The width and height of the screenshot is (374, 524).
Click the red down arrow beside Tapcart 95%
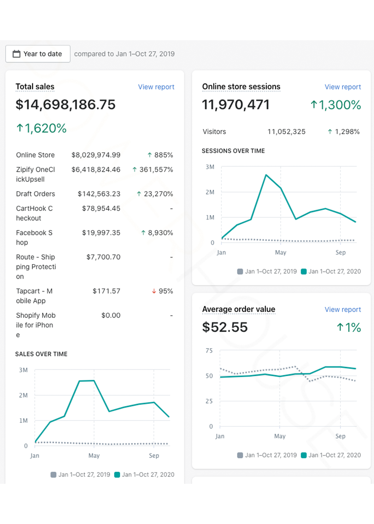pos(154,291)
